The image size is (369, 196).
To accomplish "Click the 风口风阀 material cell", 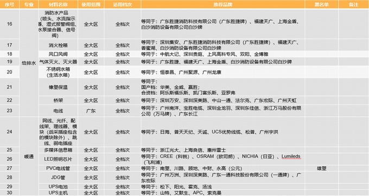I will pos(58,54).
